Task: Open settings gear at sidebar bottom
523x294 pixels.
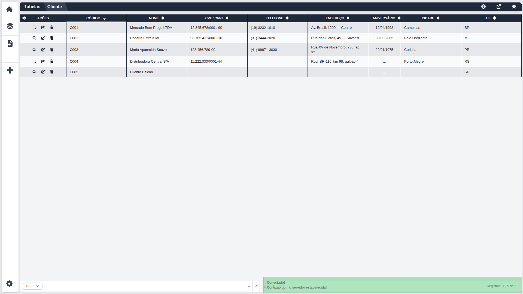Action: [9, 284]
